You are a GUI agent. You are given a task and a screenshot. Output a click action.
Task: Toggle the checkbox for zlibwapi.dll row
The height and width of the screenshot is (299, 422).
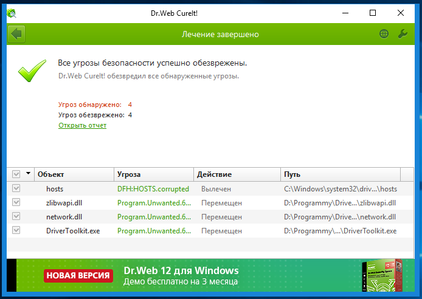[x=16, y=202]
